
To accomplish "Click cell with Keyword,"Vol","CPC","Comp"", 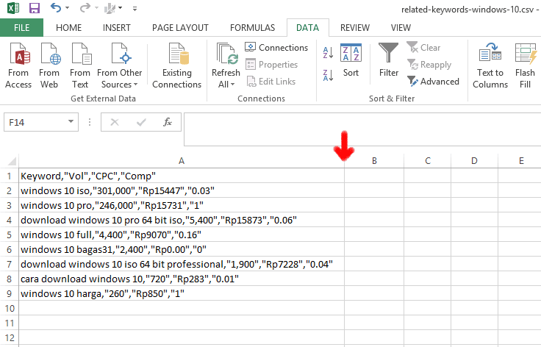I will point(182,176).
